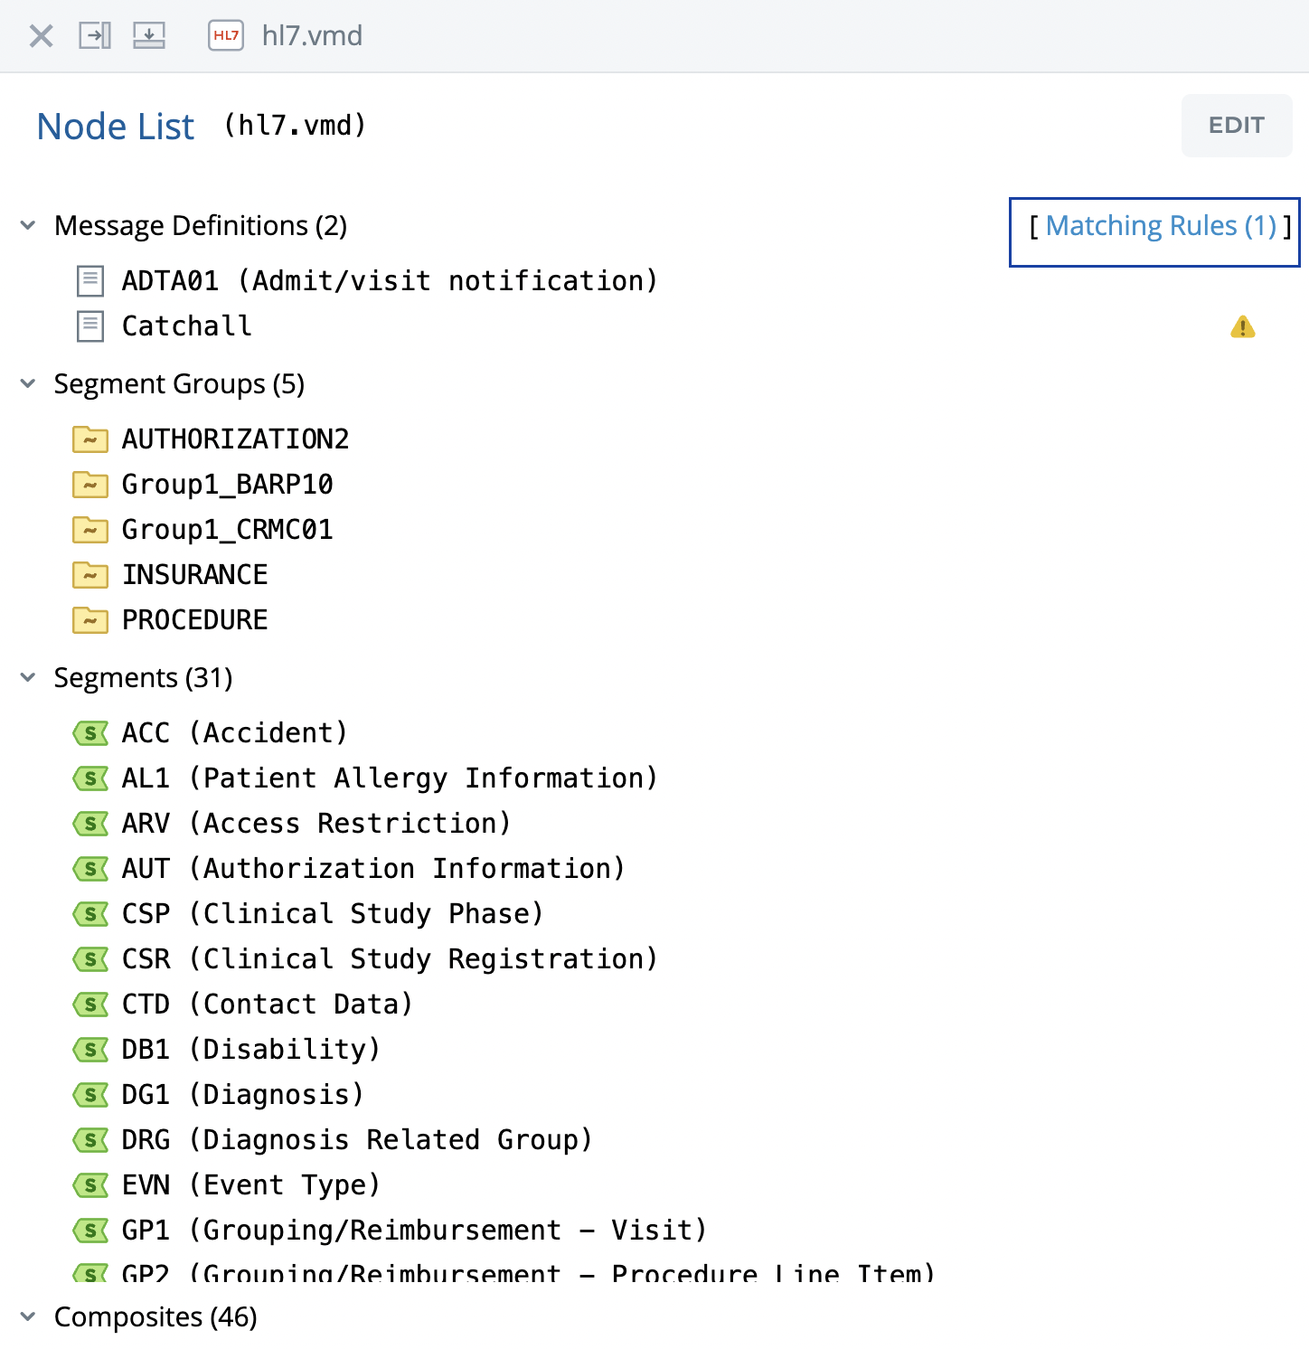Click the DG1 Diagnosis segment icon
This screenshot has width=1309, height=1349.
coord(90,1095)
